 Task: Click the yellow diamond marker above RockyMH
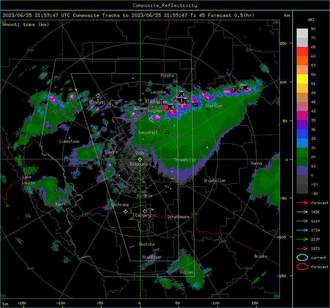point(98,96)
